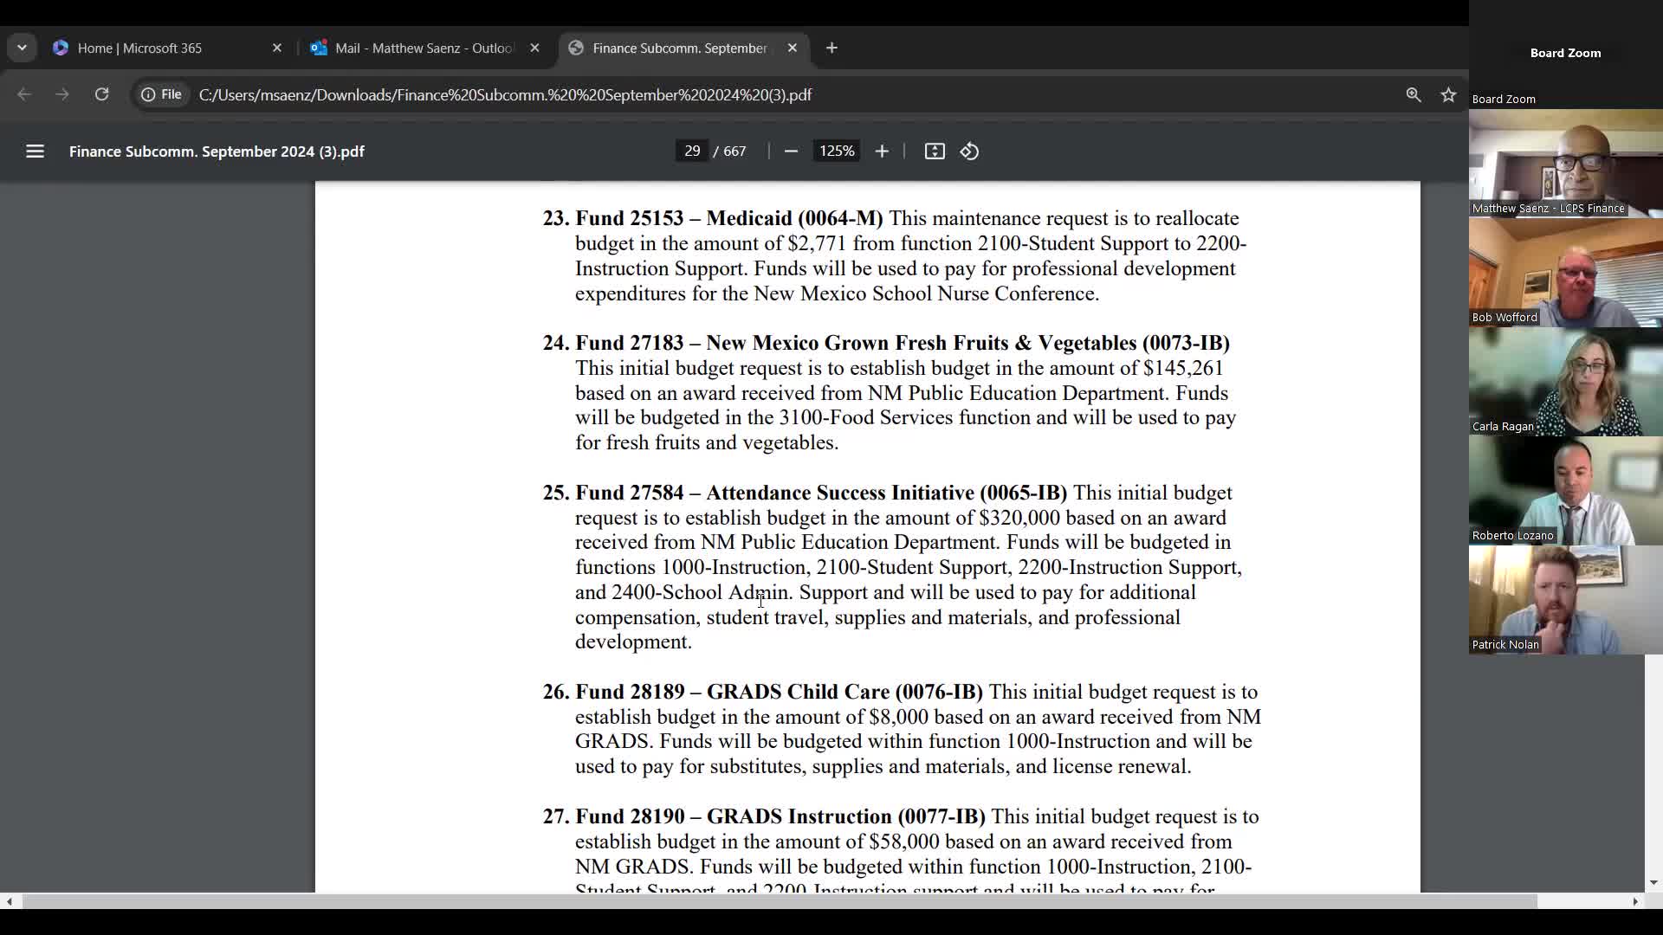Click text New Mexico School Nurse Conference

(924, 293)
